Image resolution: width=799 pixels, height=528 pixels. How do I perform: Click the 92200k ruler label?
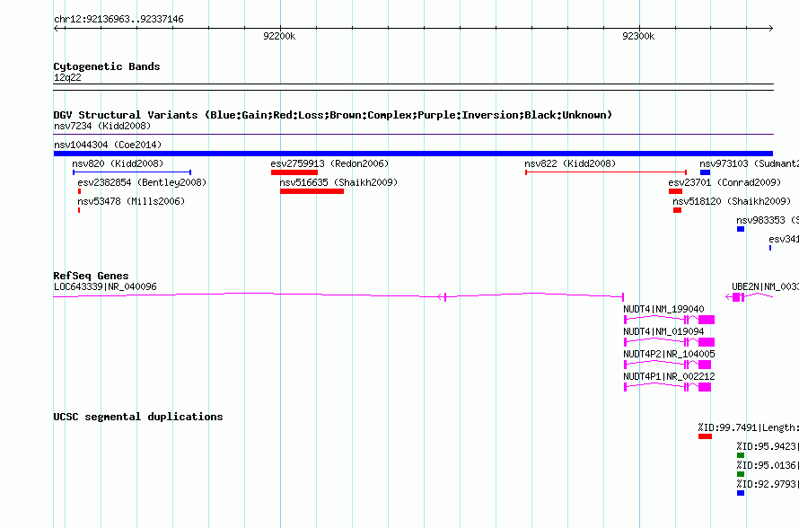click(x=279, y=36)
